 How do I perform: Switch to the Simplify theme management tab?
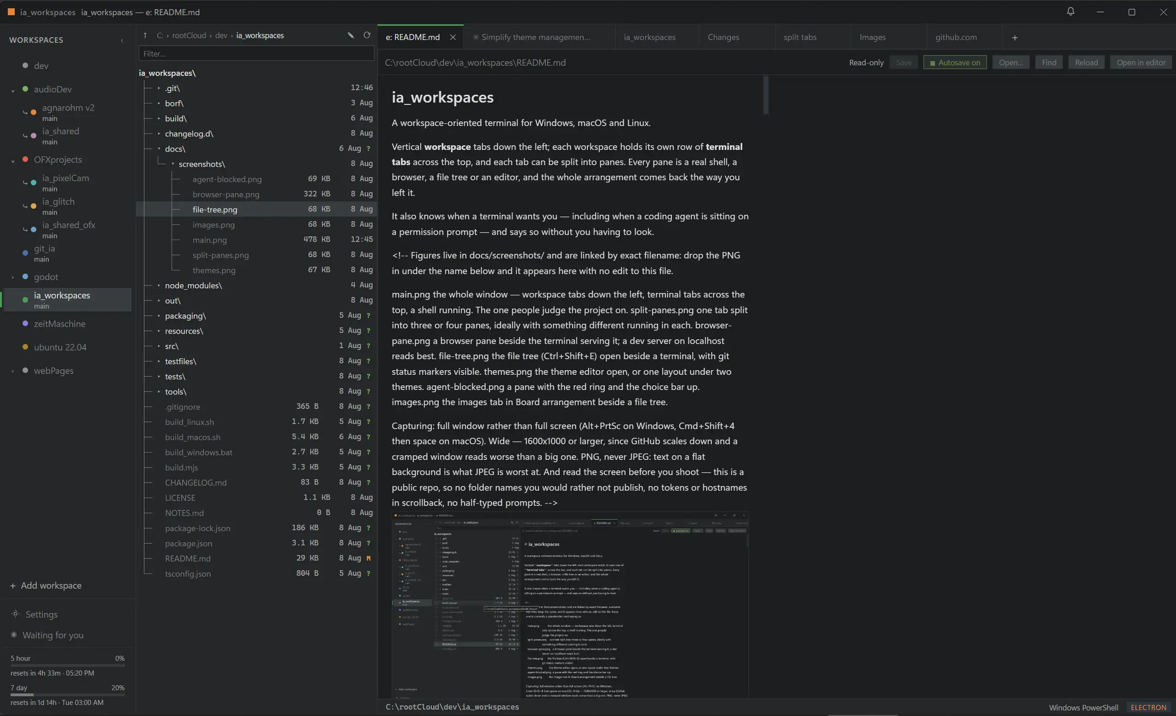click(539, 37)
